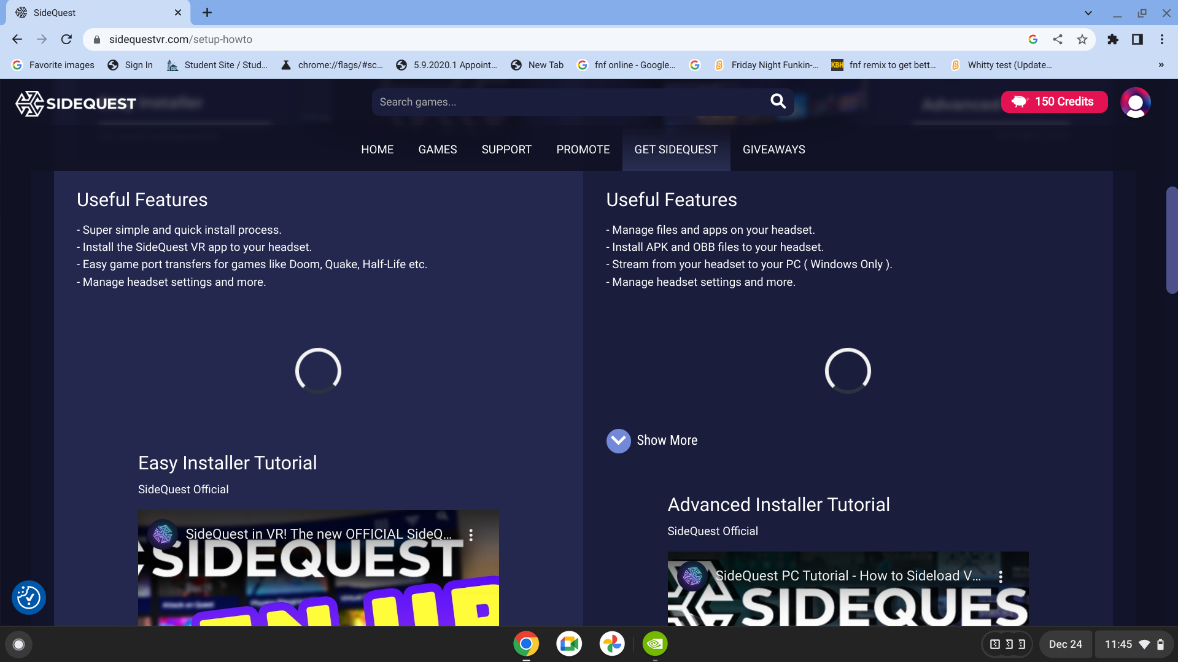The width and height of the screenshot is (1178, 662).
Task: Launch Google Photos from the shelf
Action: point(611,644)
